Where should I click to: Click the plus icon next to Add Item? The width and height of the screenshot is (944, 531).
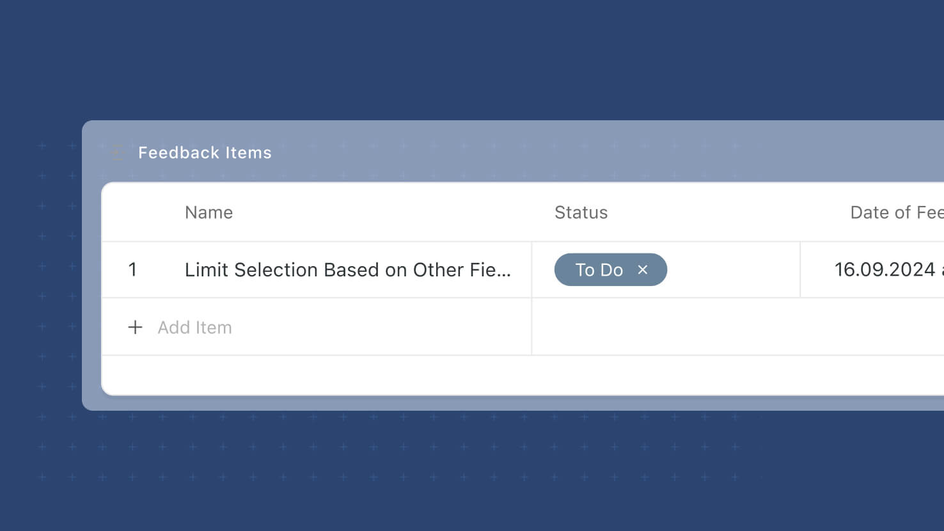pyautogui.click(x=135, y=328)
